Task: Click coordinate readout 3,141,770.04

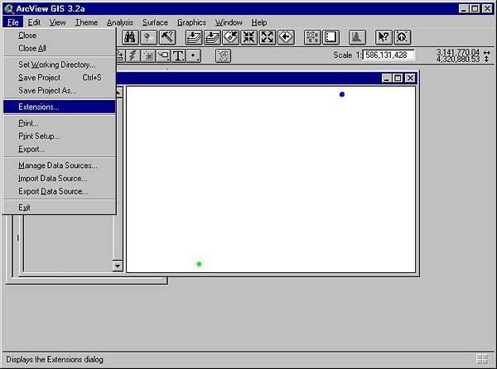Action: click(458, 52)
